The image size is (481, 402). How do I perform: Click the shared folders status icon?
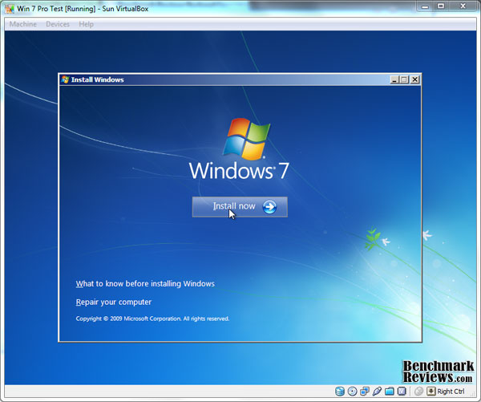pos(389,392)
